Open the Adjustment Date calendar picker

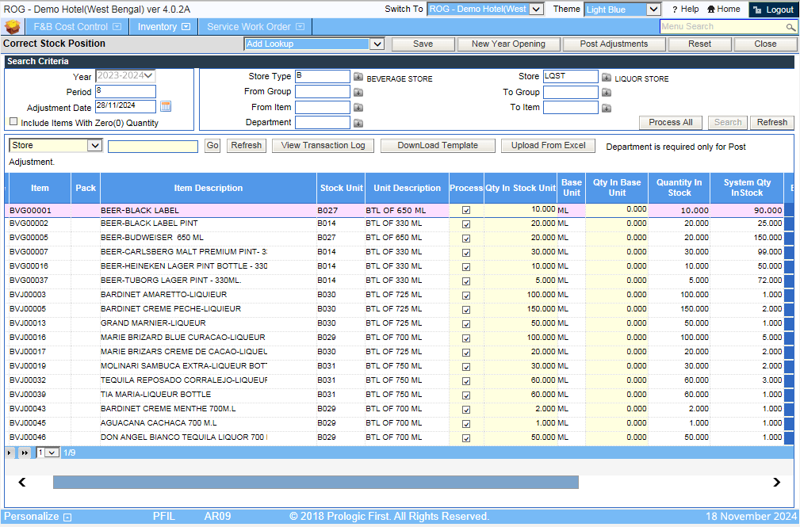(x=166, y=106)
